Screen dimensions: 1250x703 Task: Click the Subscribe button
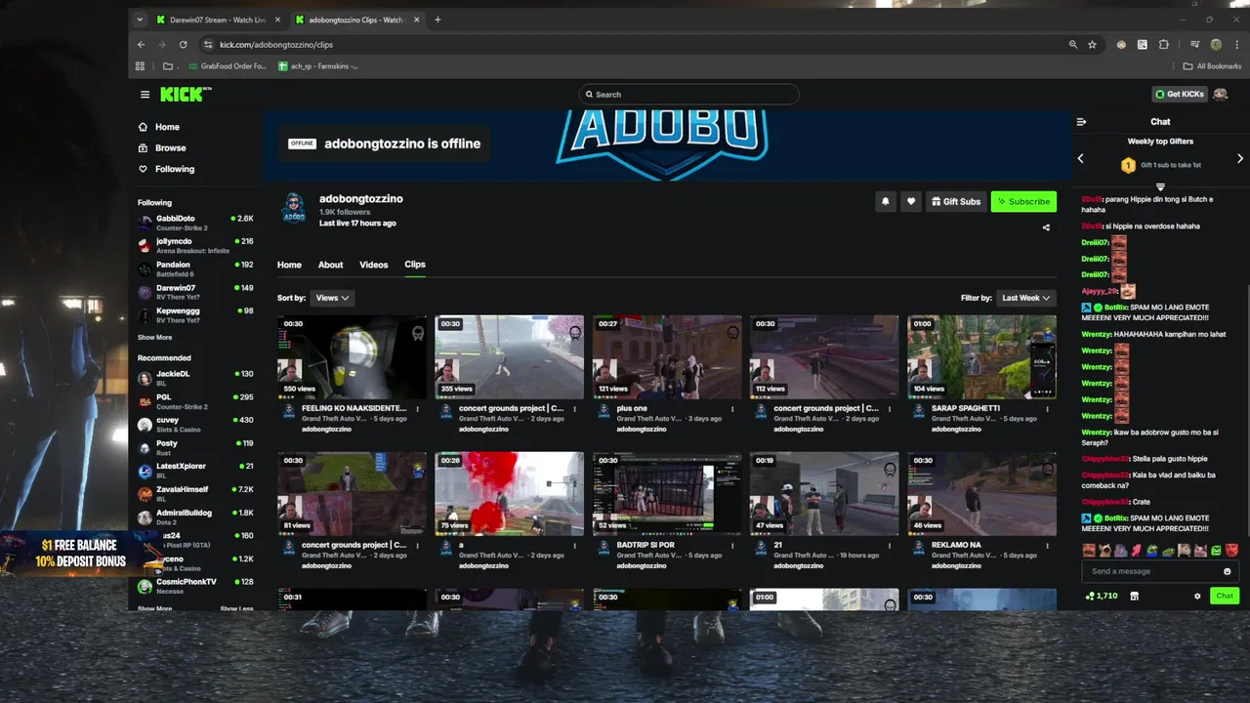click(1023, 201)
